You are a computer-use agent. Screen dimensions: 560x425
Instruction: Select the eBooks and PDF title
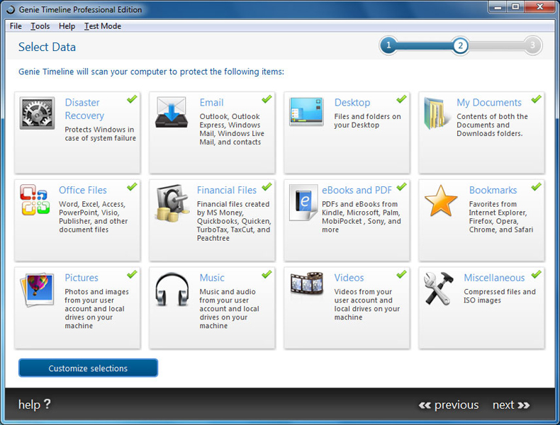click(357, 190)
